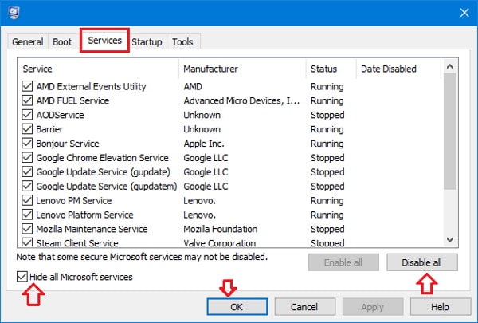Screen dimensions: 478x323
Task: Click 'Lenovo.' manufacturer of Lenovo PM Service
Action: point(200,200)
